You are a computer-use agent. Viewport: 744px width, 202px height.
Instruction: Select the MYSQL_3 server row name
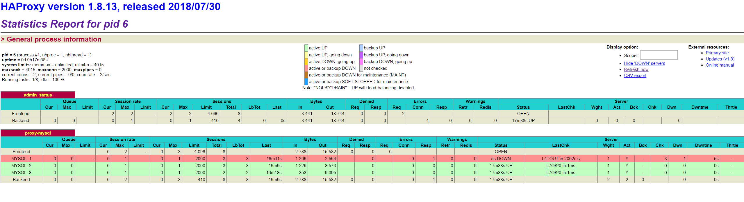[21, 173]
